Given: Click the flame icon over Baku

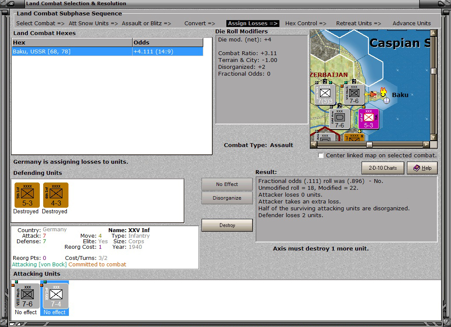Looking at the screenshot, I should [383, 91].
